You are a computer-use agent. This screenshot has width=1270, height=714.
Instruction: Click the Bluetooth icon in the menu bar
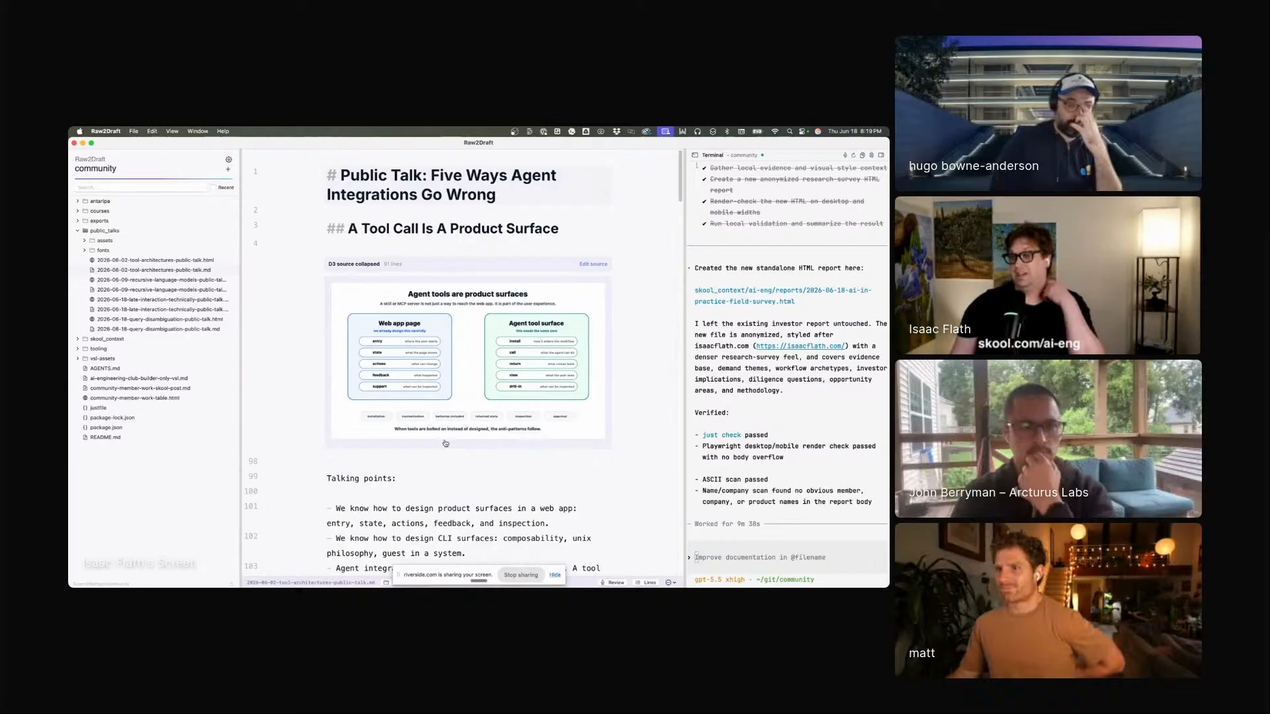tap(727, 132)
